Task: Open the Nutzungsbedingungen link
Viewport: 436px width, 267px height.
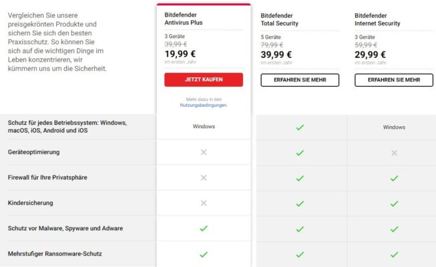Action: (x=204, y=105)
